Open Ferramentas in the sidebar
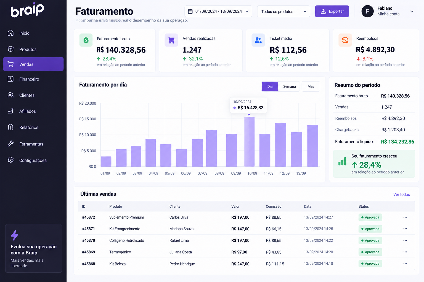 pos(33,144)
